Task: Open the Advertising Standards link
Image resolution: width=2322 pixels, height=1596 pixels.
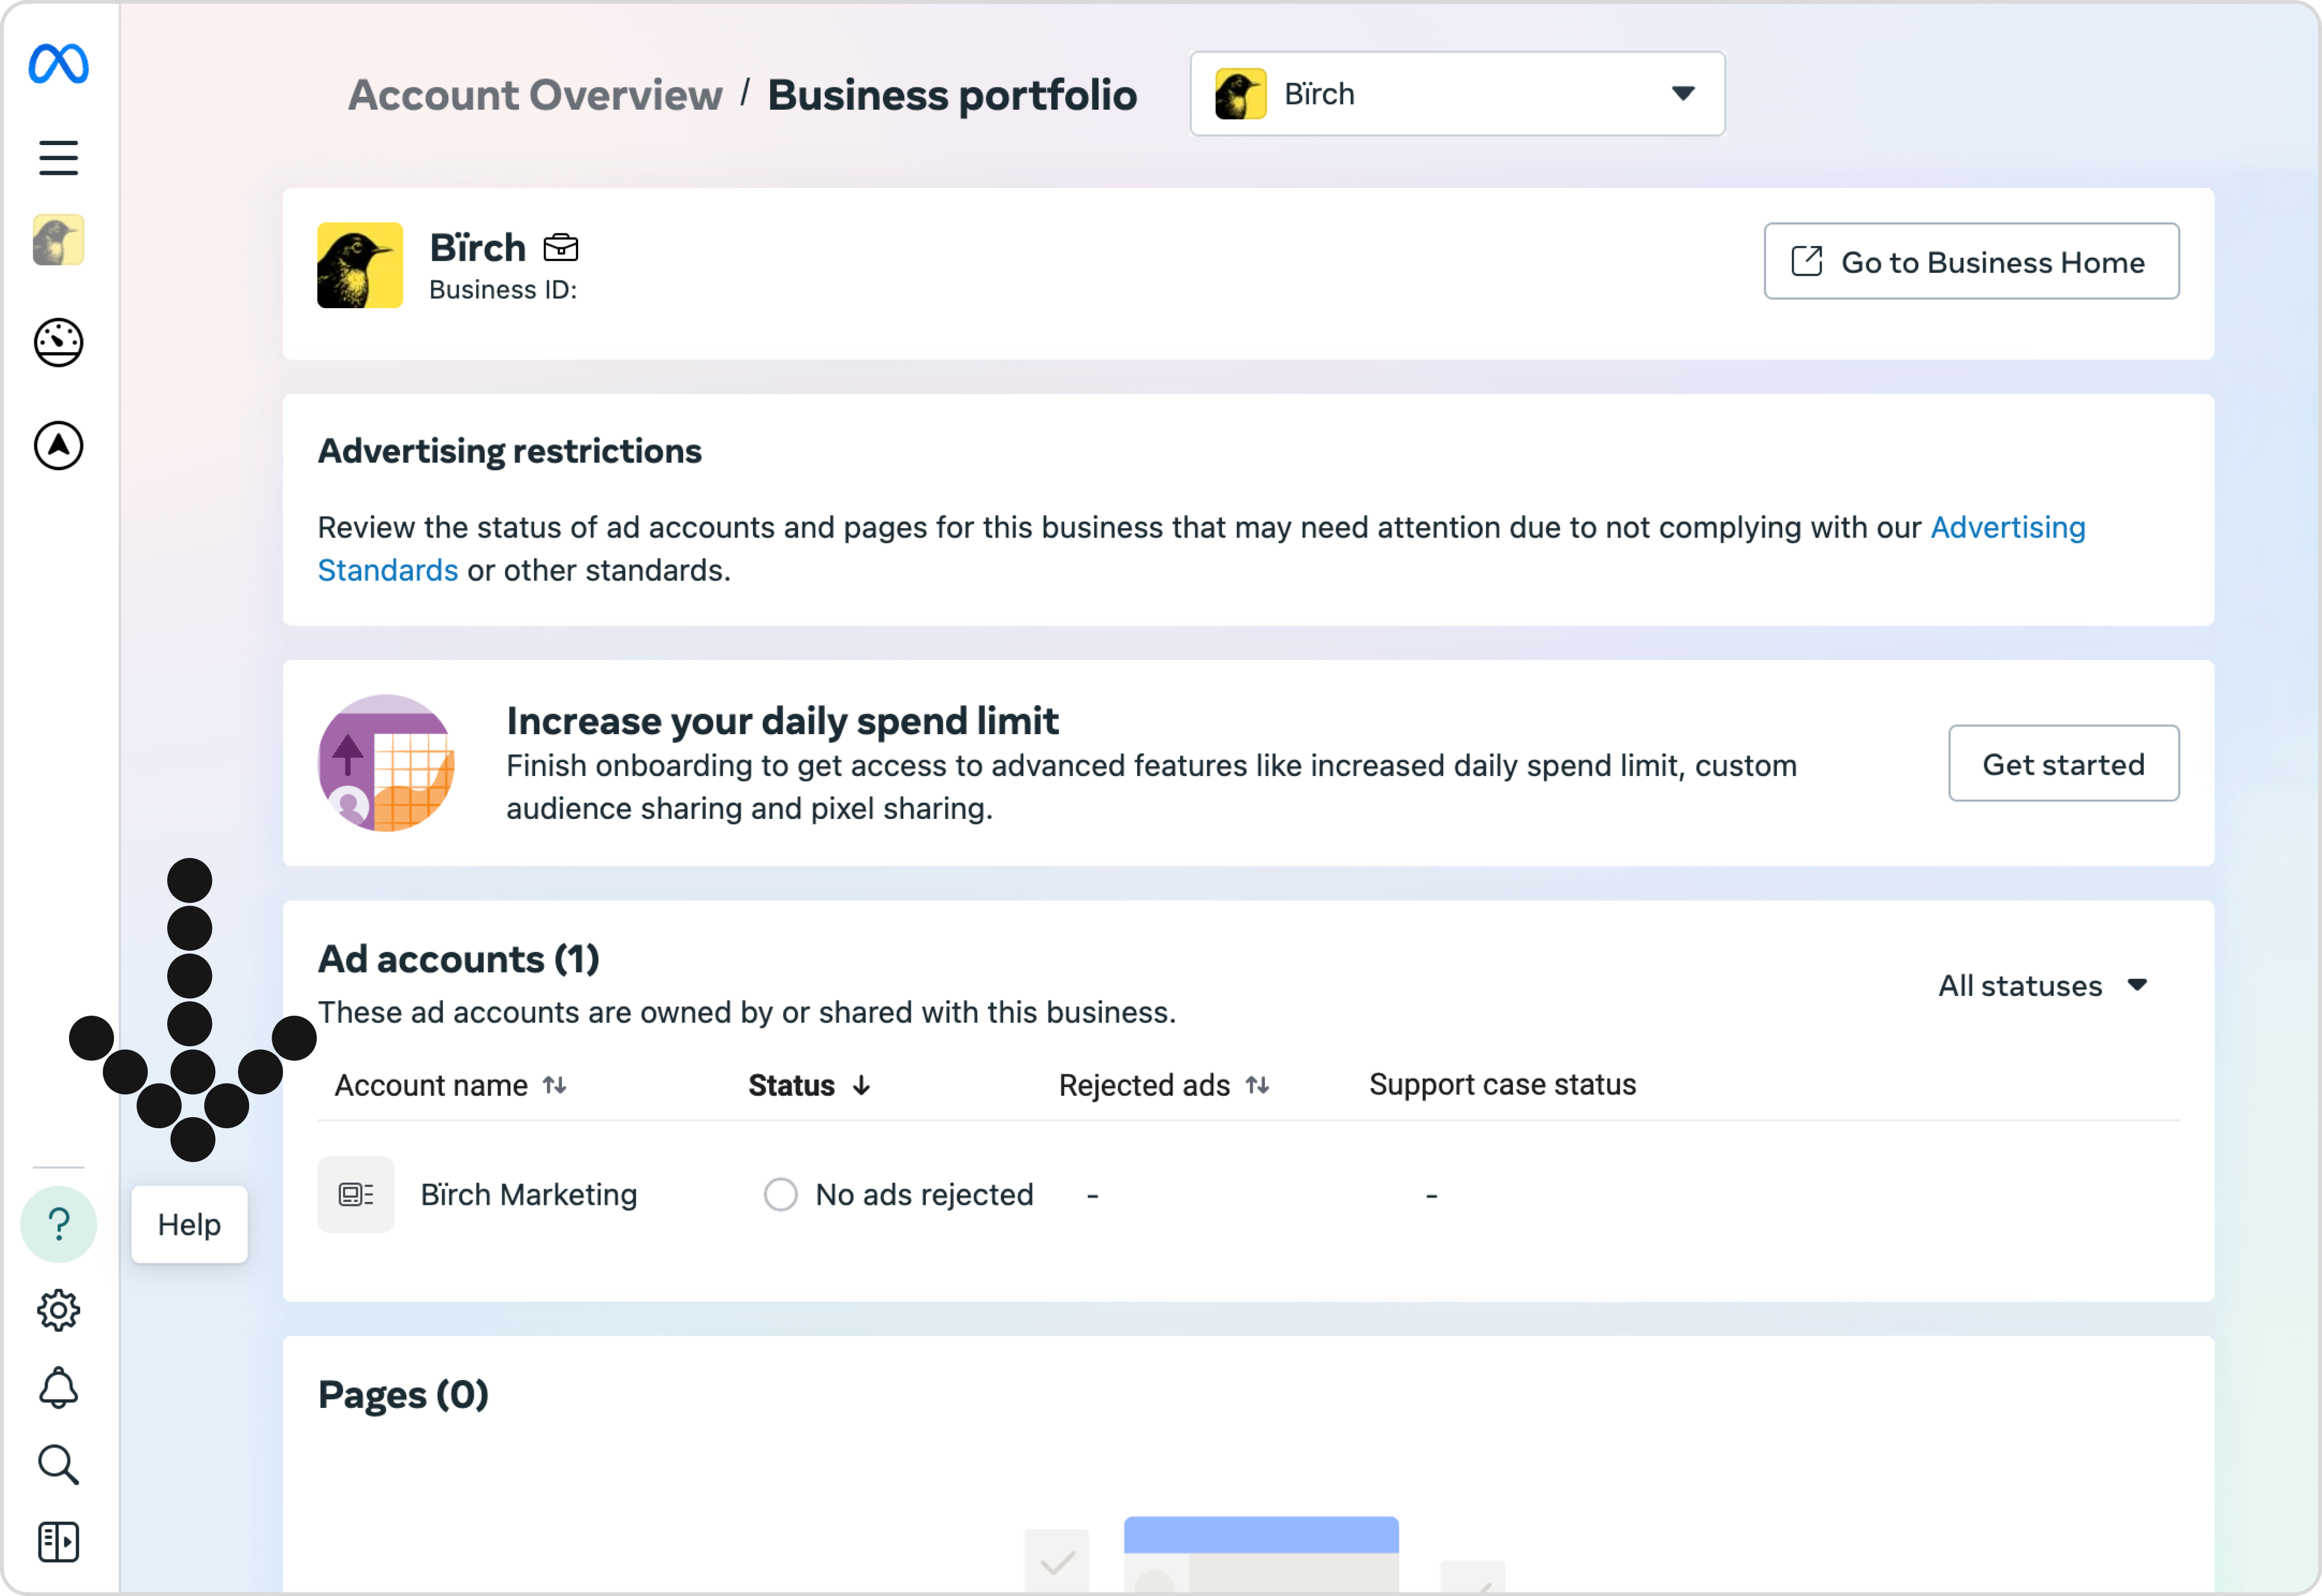Action: point(2008,527)
